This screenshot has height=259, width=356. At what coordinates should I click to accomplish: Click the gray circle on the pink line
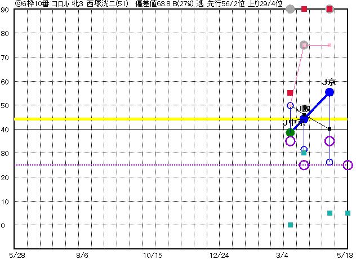click(x=304, y=45)
